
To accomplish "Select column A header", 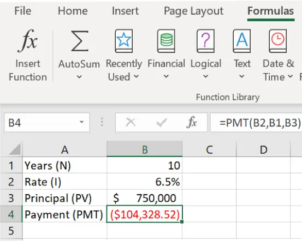I will [x=64, y=149].
